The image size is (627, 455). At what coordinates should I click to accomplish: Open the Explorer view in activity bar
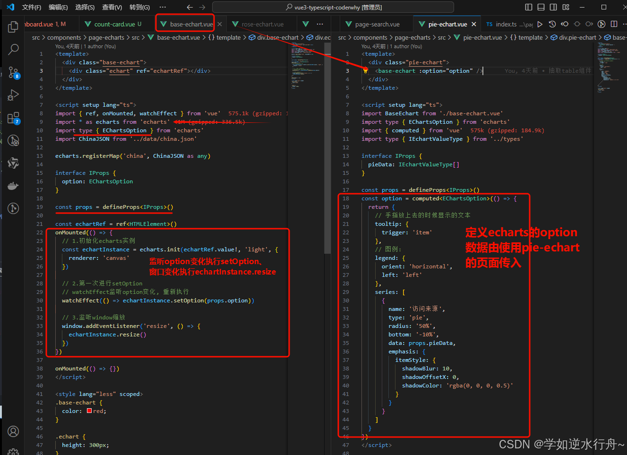tap(13, 27)
